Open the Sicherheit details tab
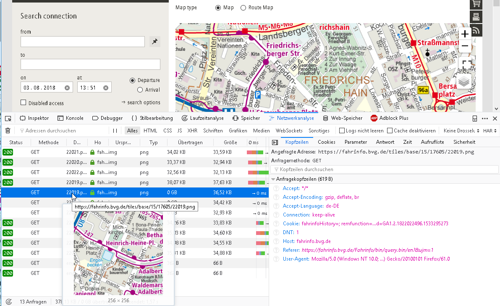This screenshot has height=306, width=500. 464,142
